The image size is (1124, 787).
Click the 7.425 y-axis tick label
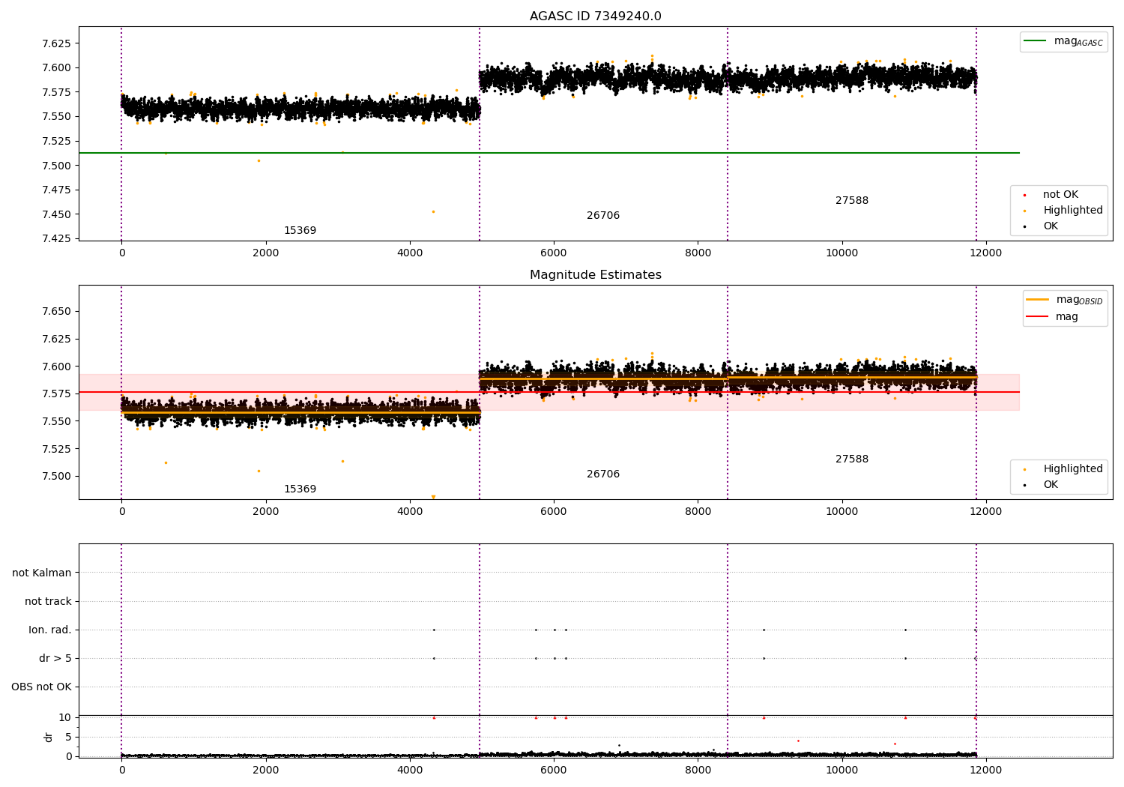(x=56, y=239)
